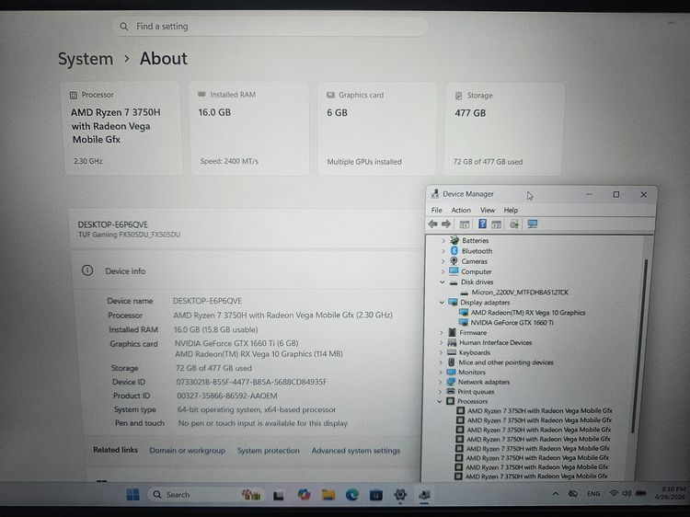Expand the Cameras node
Viewport: 690px width, 517px height.
point(443,261)
